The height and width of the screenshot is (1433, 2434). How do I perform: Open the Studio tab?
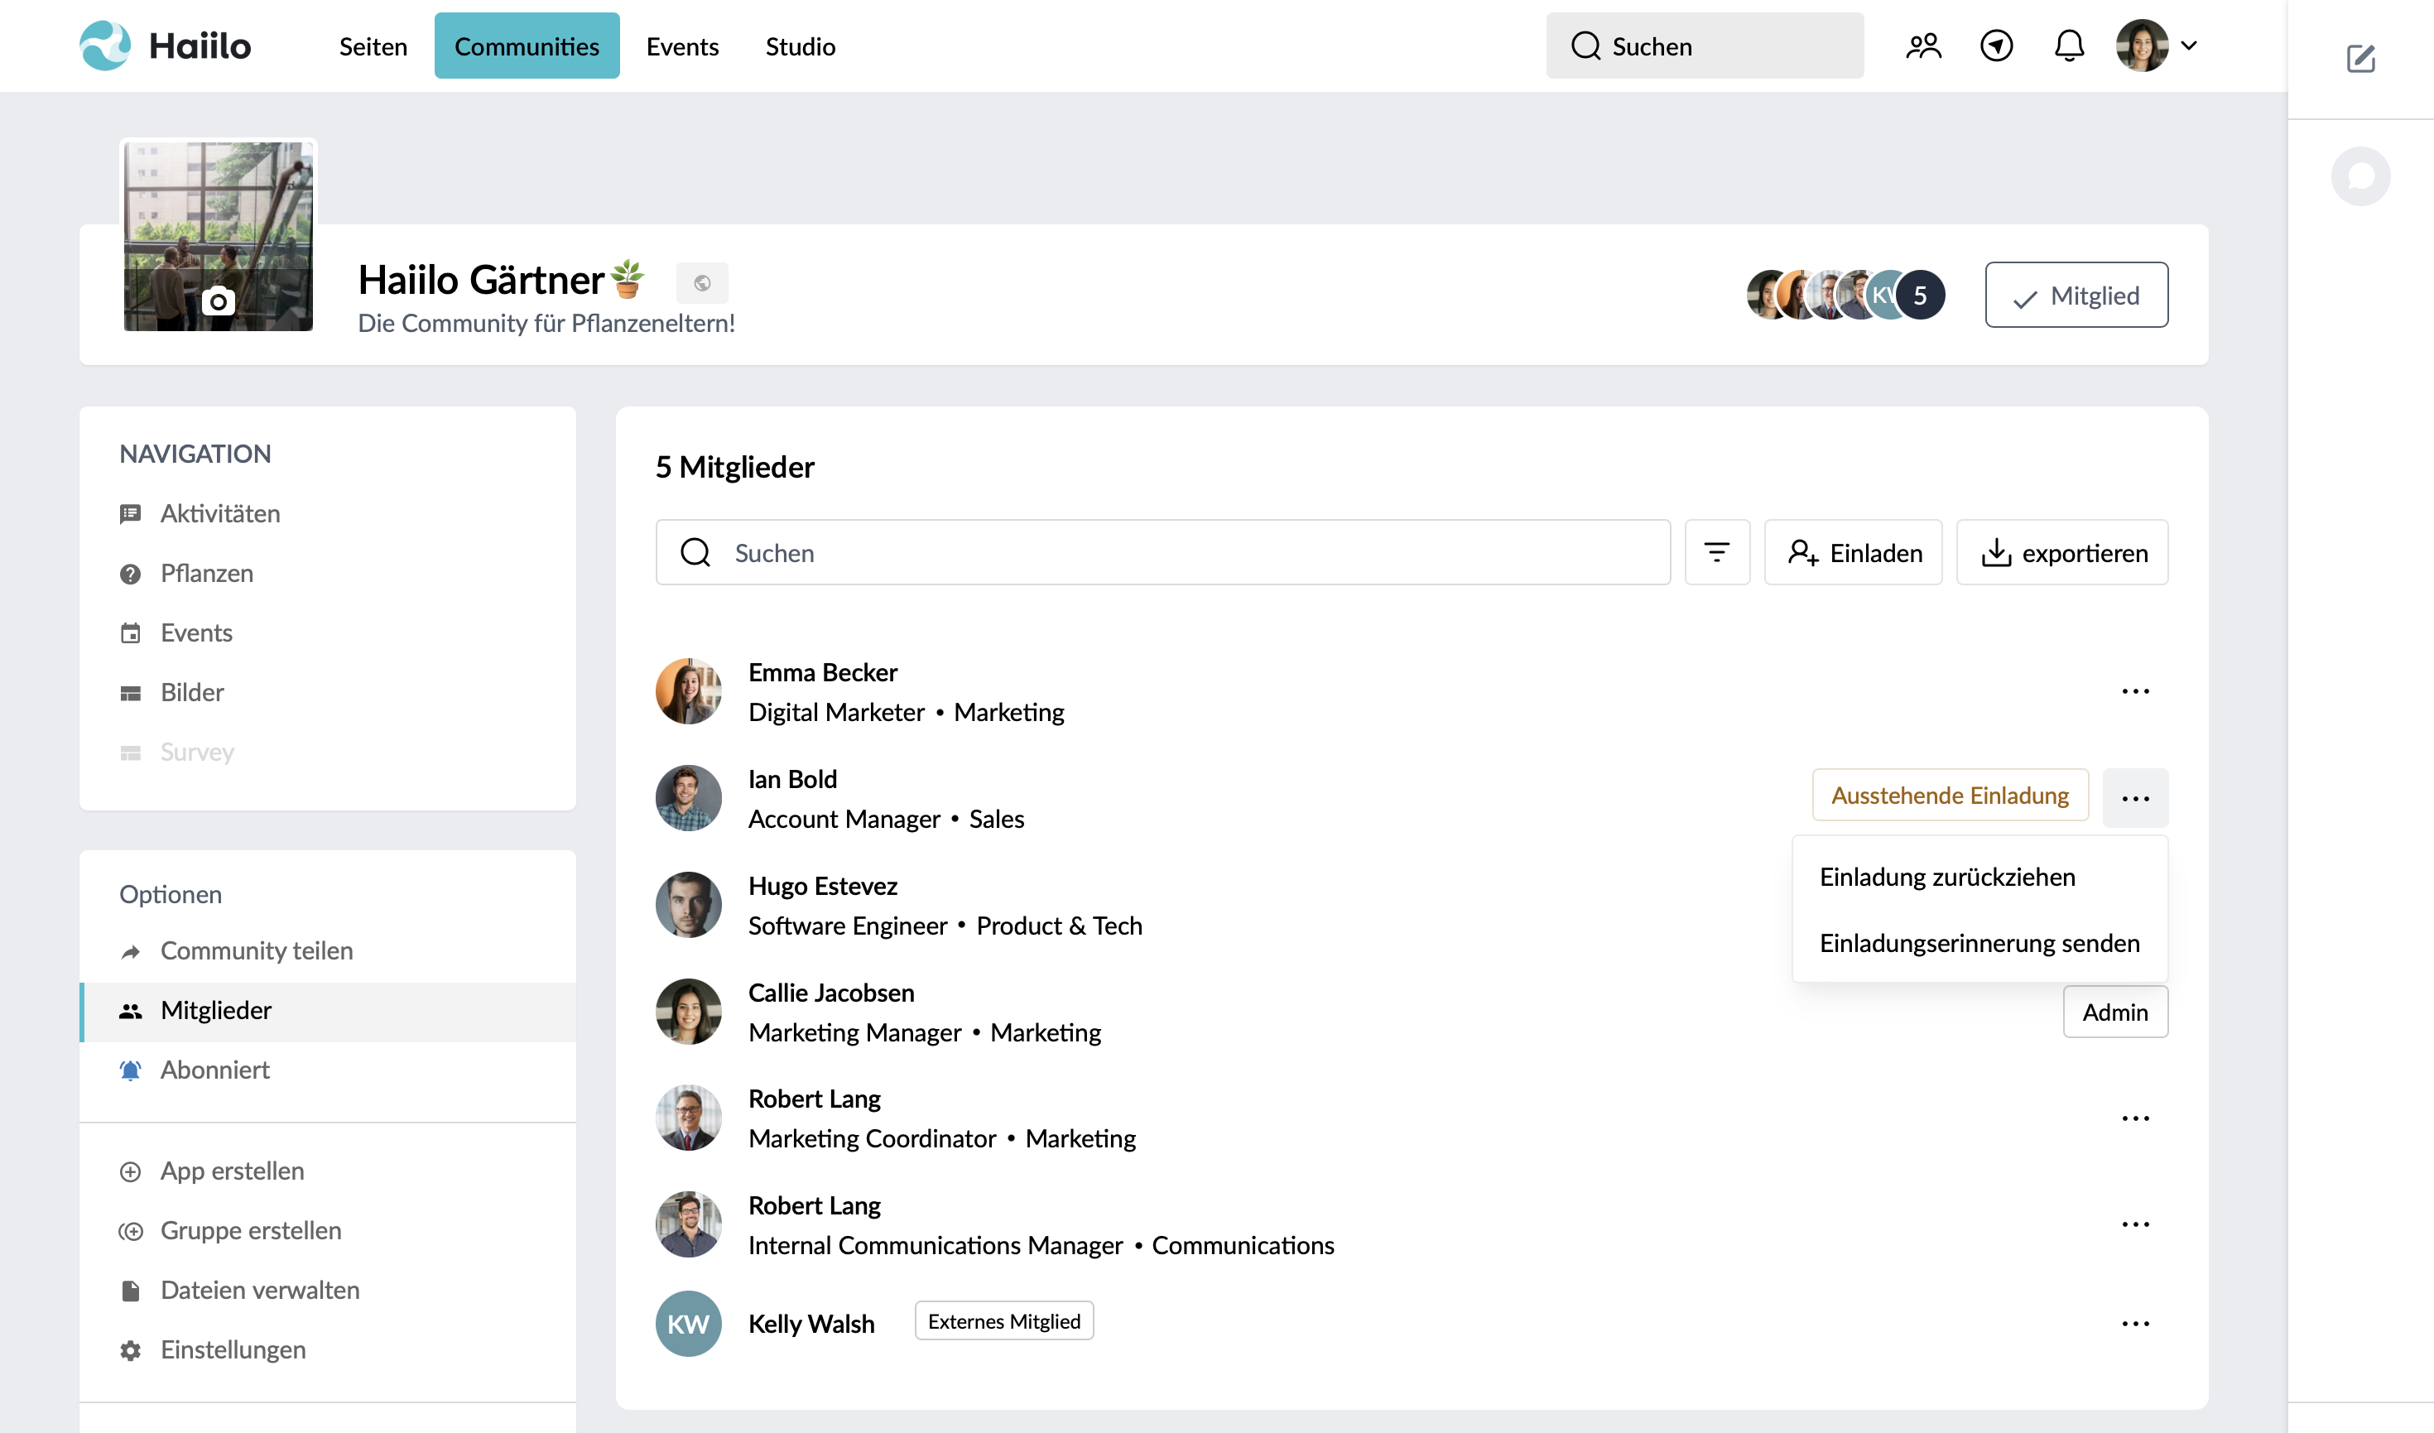pos(800,46)
